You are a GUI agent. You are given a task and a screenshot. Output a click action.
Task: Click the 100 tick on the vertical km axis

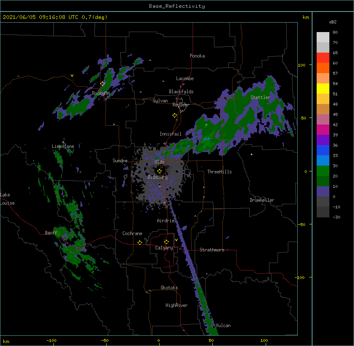(x=301, y=65)
